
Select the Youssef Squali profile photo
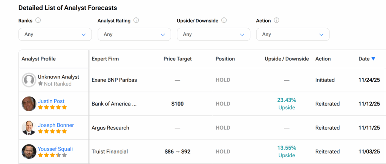29,152
